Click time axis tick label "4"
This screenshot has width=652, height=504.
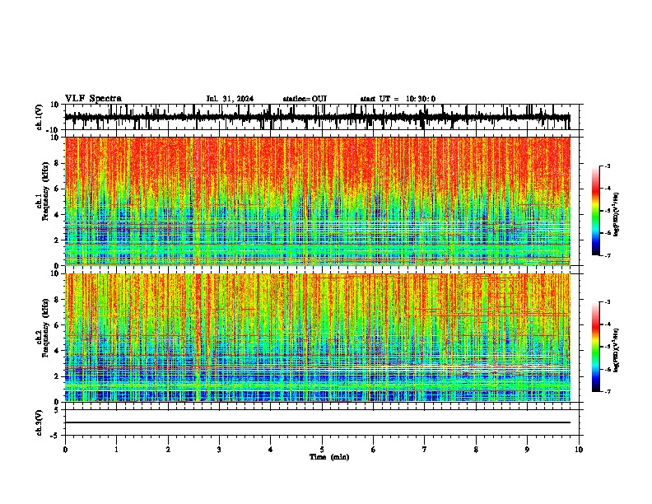pyautogui.click(x=271, y=450)
